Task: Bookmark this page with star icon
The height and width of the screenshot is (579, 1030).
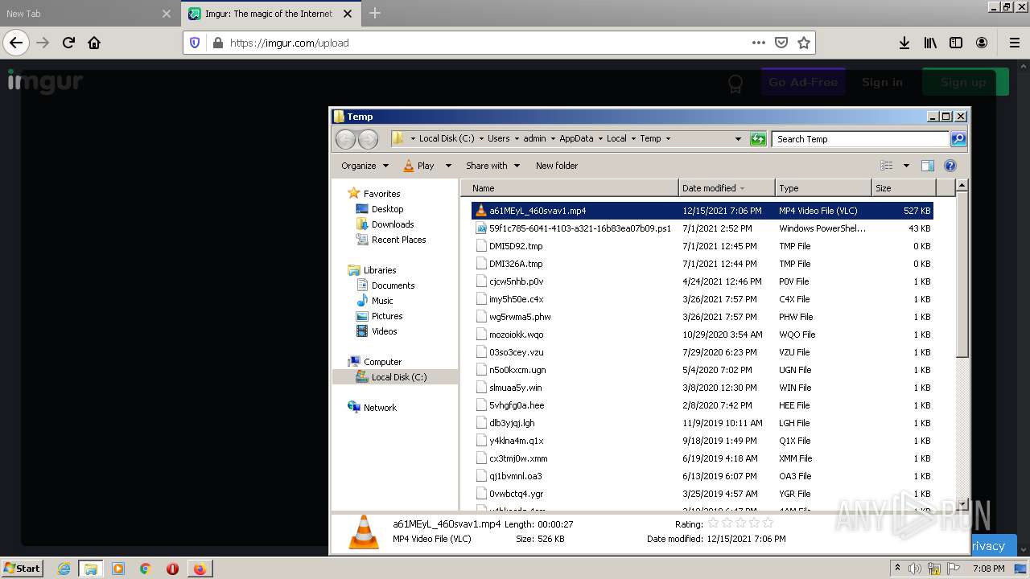Action: click(803, 43)
